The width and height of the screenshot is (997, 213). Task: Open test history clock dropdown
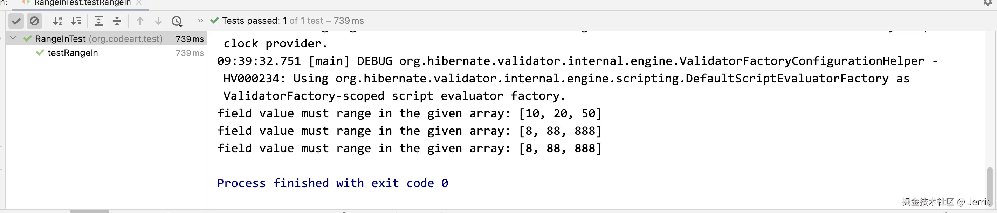[x=177, y=21]
